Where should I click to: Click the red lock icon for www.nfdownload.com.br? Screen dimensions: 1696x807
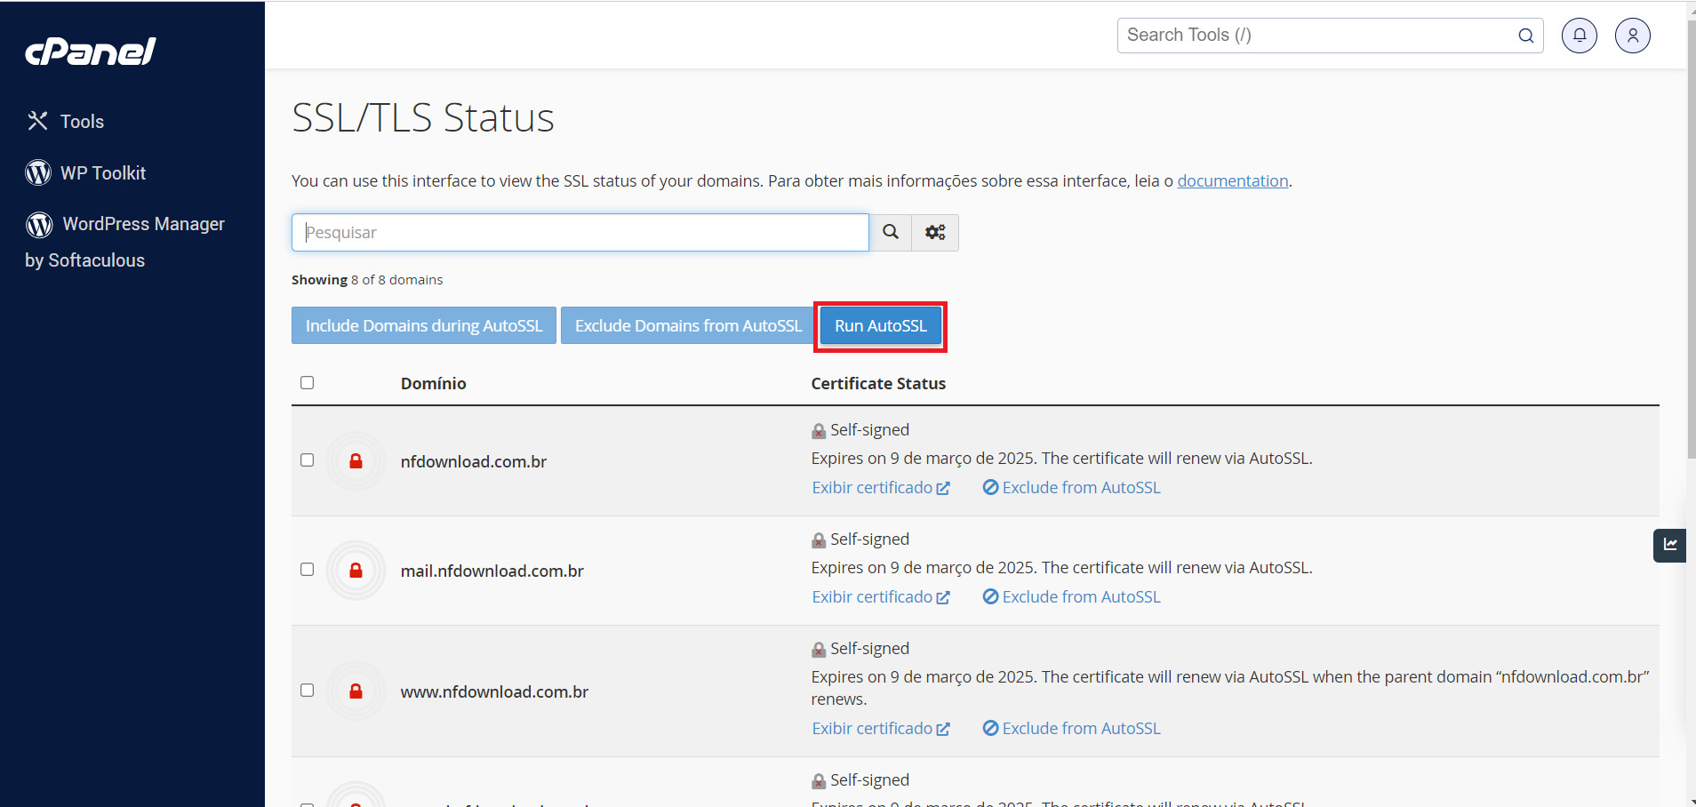[356, 691]
